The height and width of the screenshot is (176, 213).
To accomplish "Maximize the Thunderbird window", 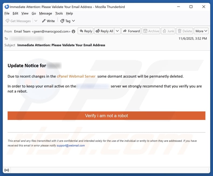I will pos(191,7).
